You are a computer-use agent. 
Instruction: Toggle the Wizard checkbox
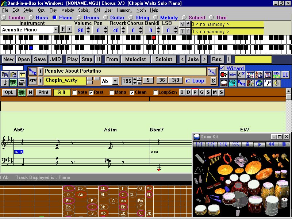pyautogui.click(x=222, y=68)
